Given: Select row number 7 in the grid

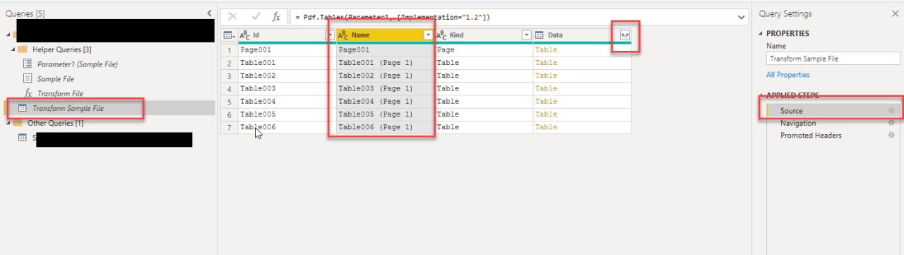Looking at the screenshot, I should click(229, 127).
